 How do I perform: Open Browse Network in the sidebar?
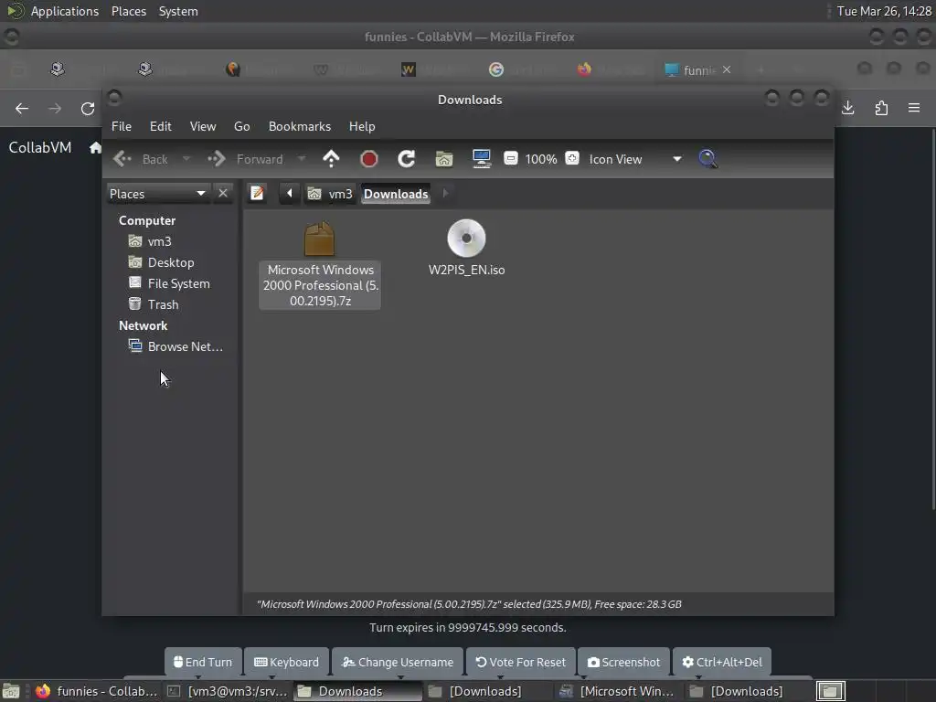185,346
